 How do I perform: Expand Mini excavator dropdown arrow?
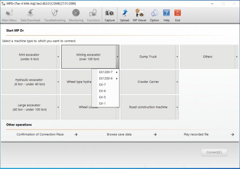pos(58,57)
